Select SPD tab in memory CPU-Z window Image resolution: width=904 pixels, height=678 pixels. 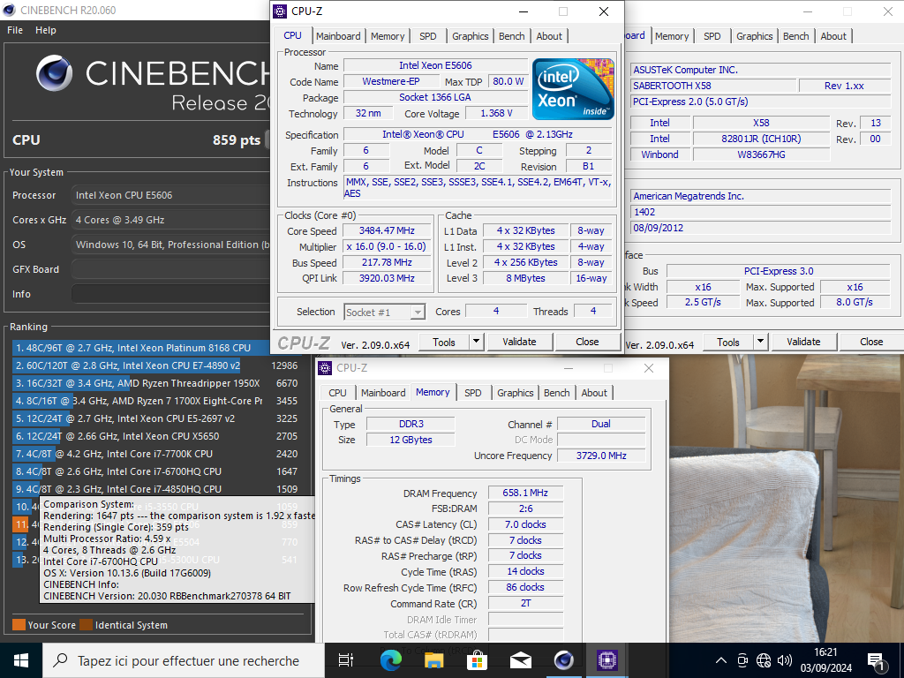tap(473, 393)
